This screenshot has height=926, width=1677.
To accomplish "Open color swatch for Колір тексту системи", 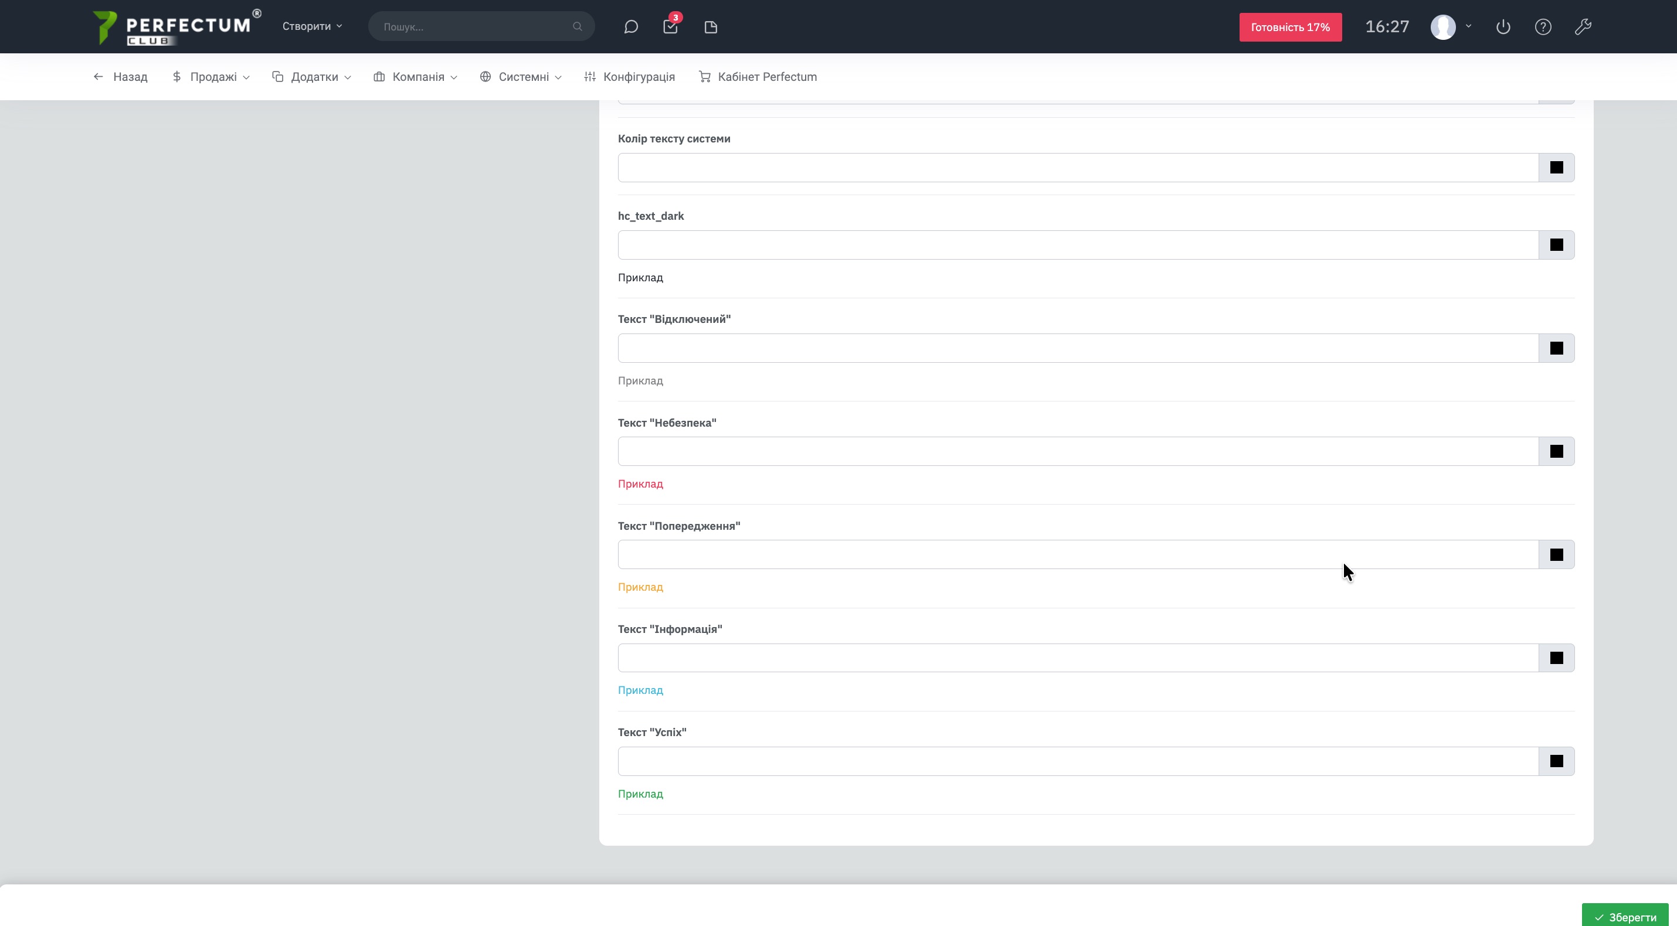I will click(x=1556, y=167).
